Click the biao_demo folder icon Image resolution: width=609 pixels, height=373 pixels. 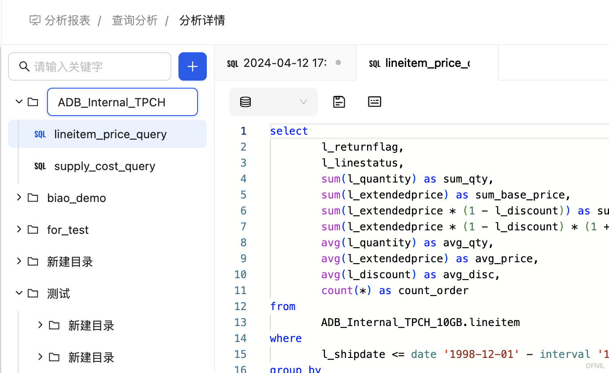pos(33,198)
